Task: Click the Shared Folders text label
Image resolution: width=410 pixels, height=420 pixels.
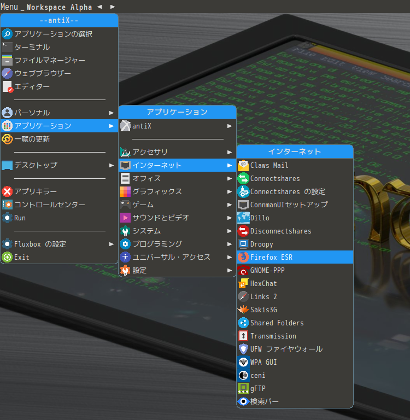Action: (277, 323)
